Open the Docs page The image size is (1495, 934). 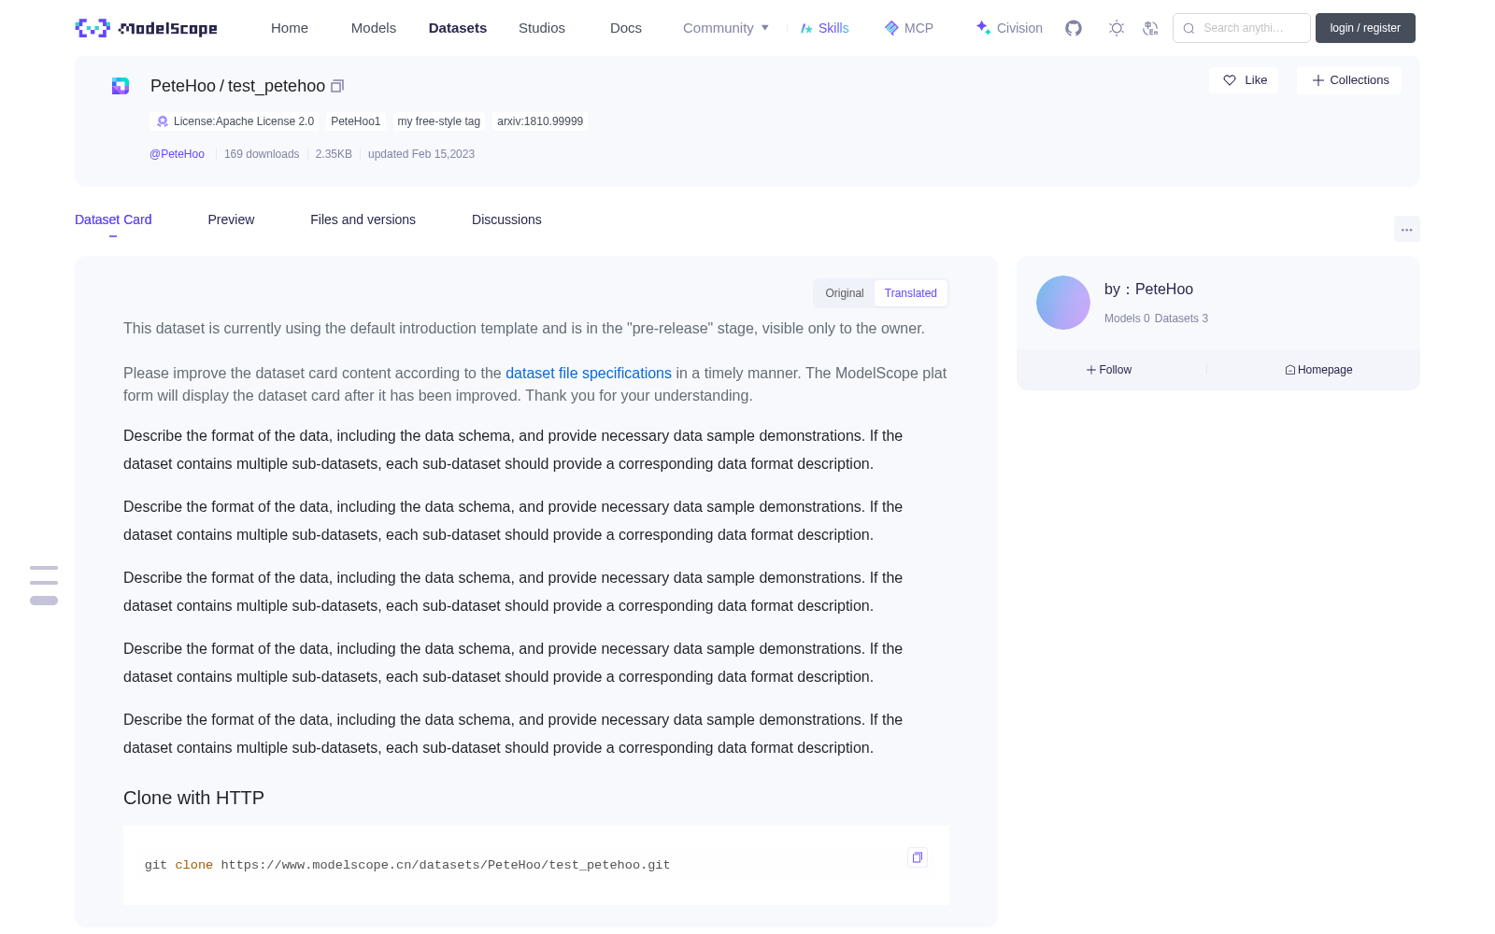tap(626, 28)
